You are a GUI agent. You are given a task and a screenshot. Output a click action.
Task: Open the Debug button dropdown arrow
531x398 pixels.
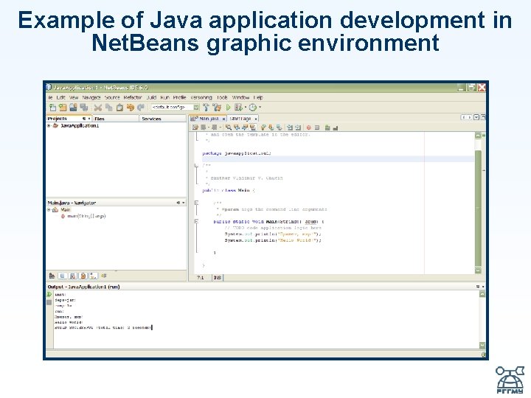pyautogui.click(x=245, y=108)
